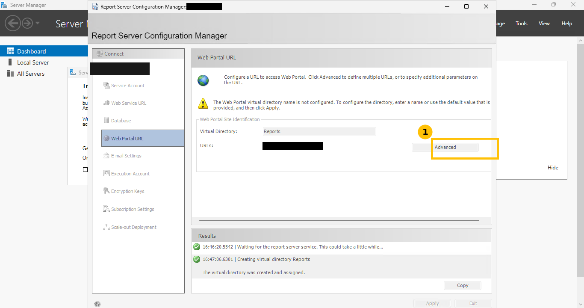Screen dimensions: 584x308
Task: Click the Server Manager title bar icon
Action: (x=4, y=5)
